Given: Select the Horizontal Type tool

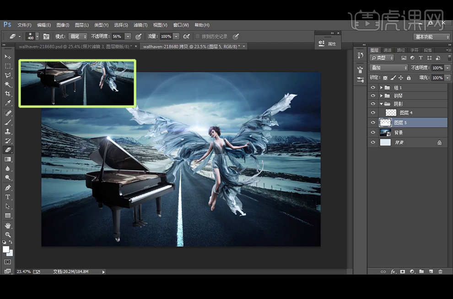Looking at the screenshot, I should 8,197.
